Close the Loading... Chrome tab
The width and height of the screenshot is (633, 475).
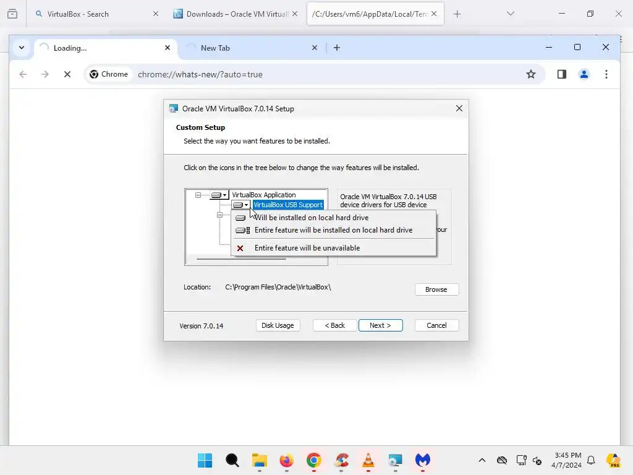tap(168, 48)
